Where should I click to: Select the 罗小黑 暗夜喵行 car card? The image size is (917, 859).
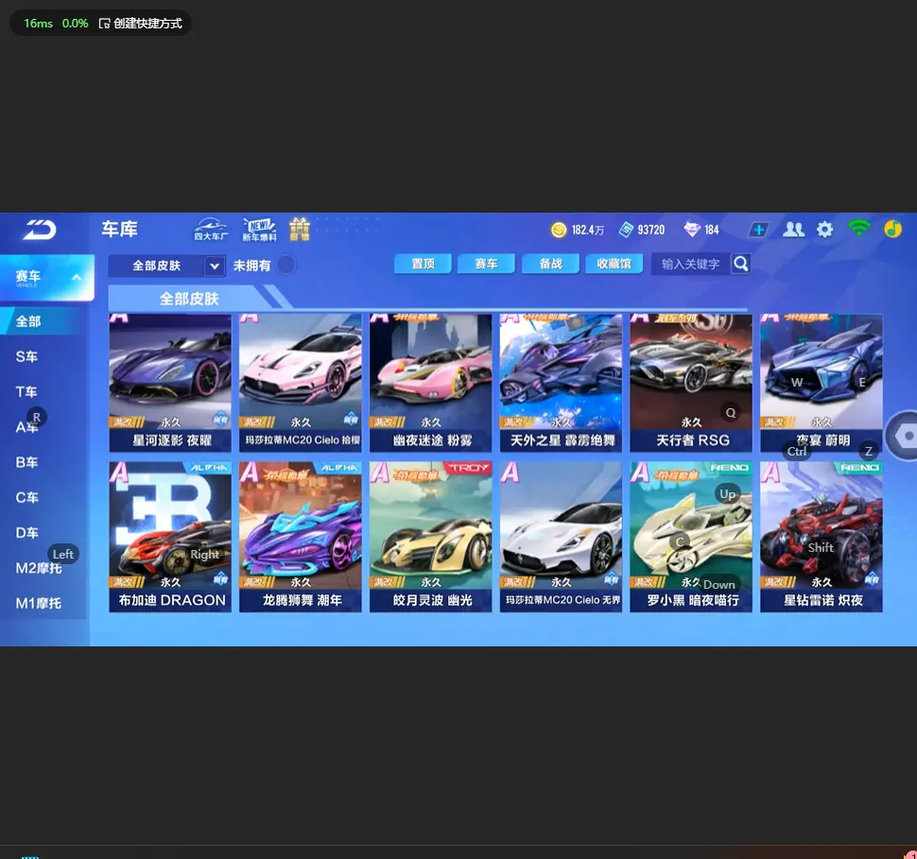(x=691, y=537)
